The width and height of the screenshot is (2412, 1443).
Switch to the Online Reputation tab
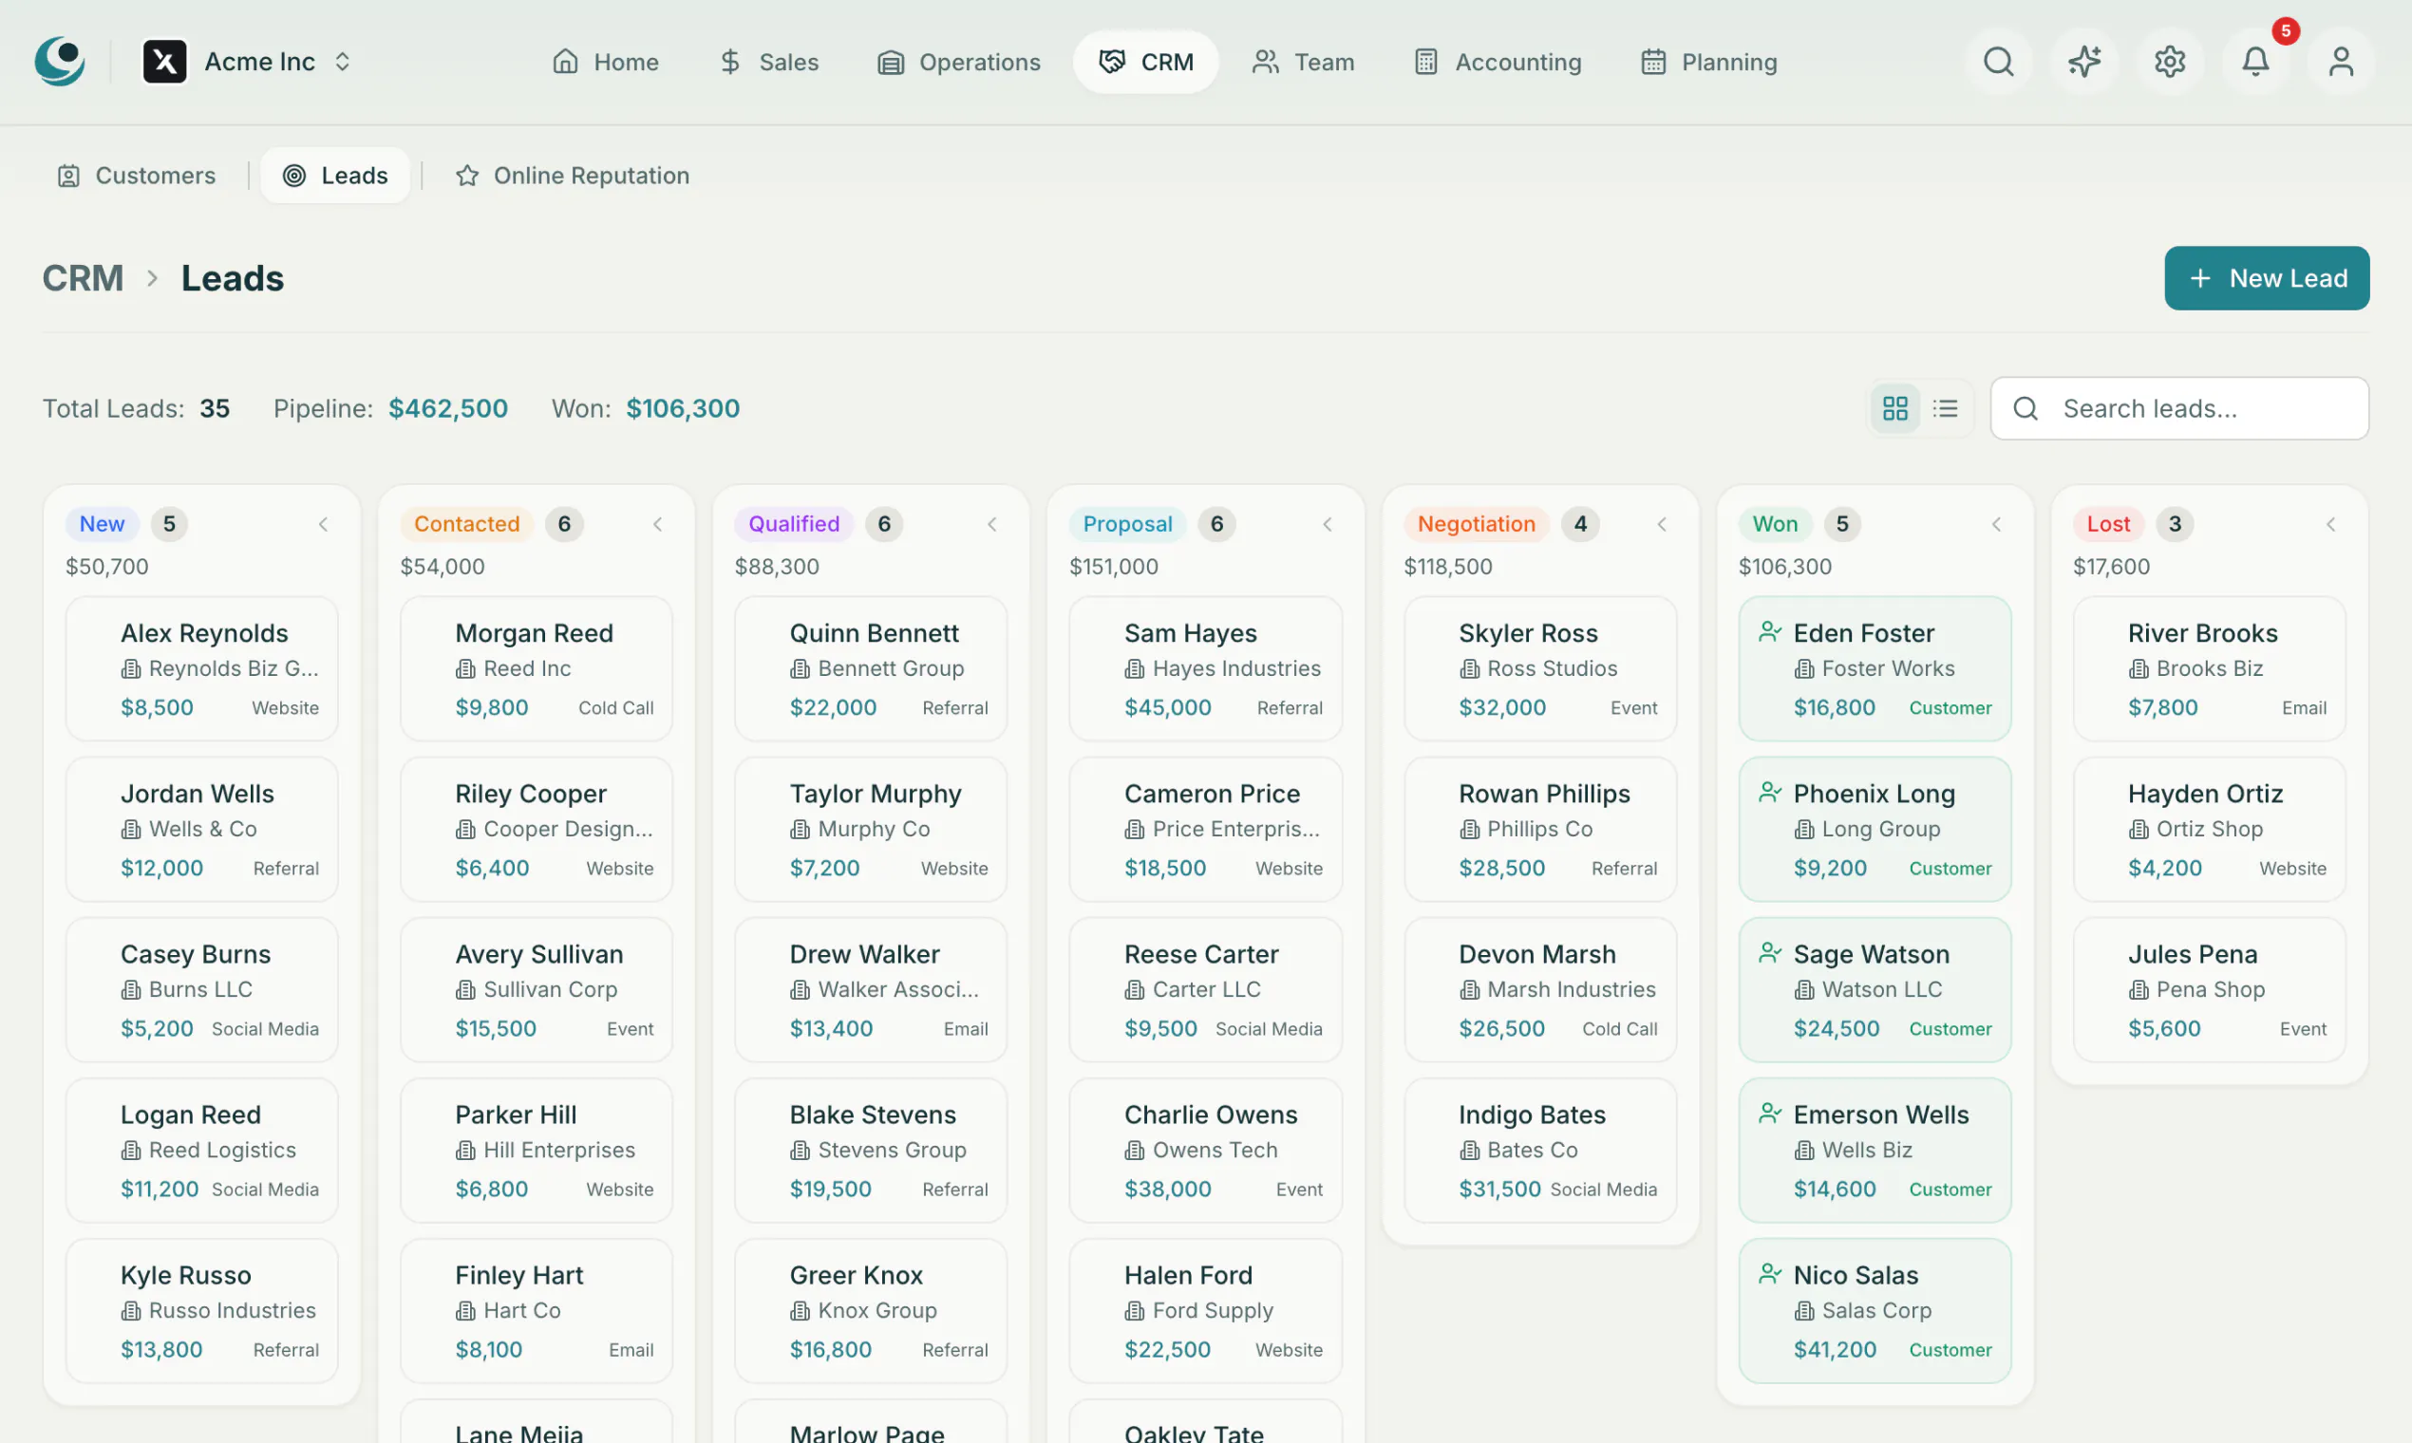coord(573,175)
